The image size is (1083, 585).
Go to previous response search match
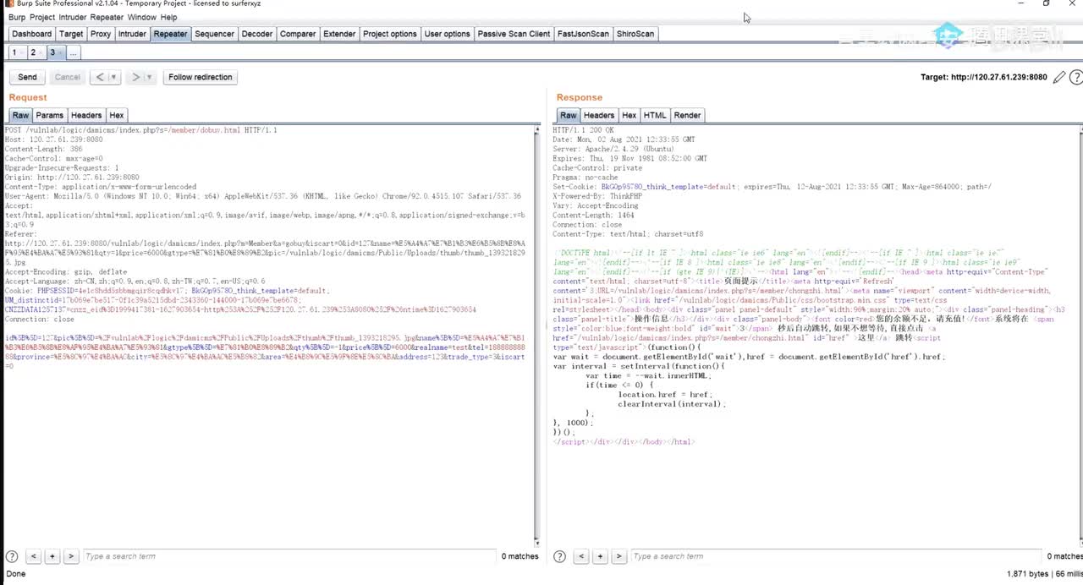tap(581, 556)
